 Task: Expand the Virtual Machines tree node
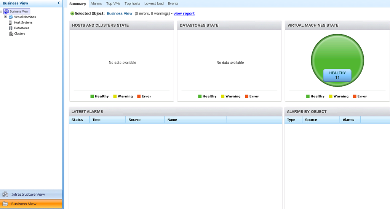pyautogui.click(x=5, y=17)
